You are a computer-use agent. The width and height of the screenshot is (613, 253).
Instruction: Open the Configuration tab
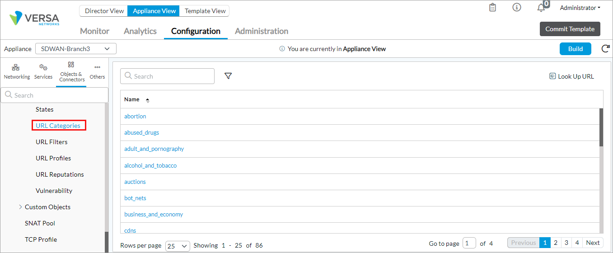pos(196,31)
